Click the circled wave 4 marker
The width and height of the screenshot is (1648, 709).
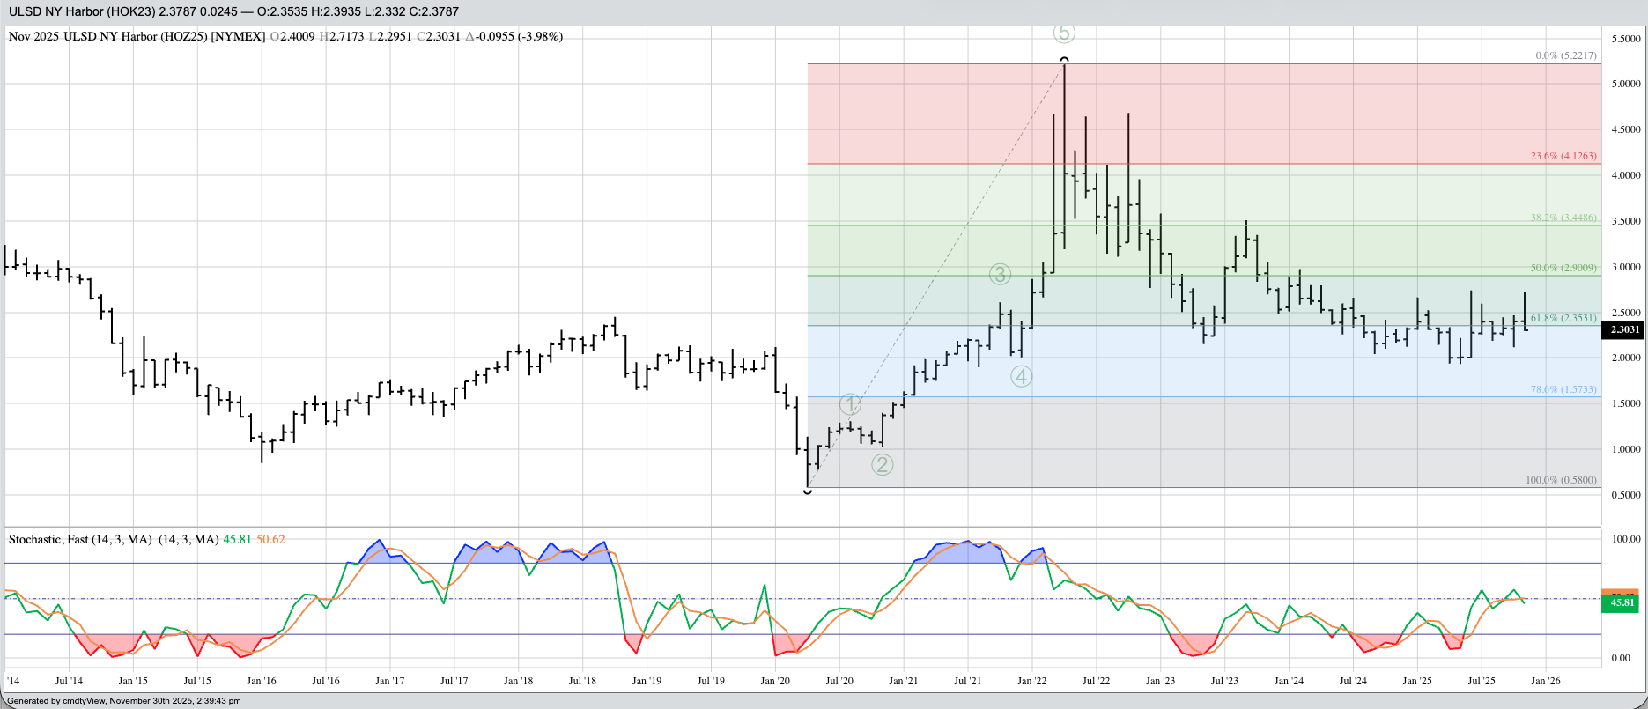(1021, 376)
